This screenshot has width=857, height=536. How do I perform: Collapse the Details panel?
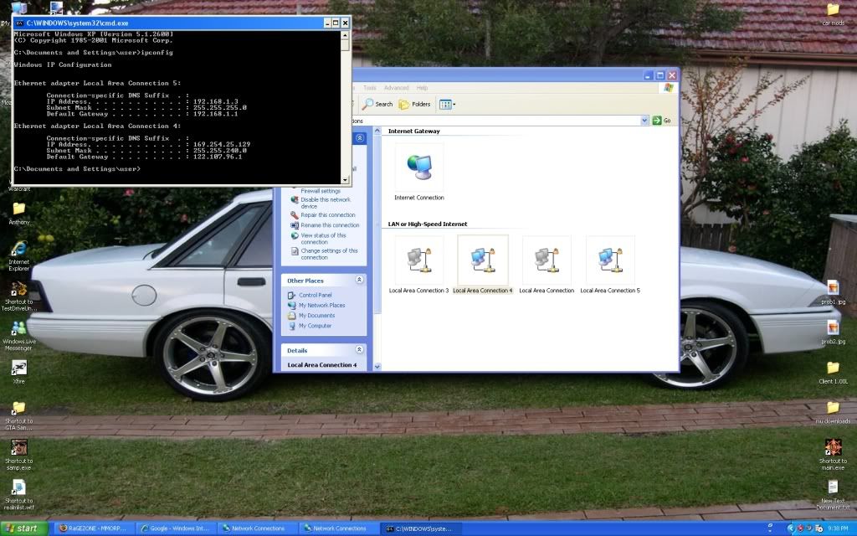[359, 350]
